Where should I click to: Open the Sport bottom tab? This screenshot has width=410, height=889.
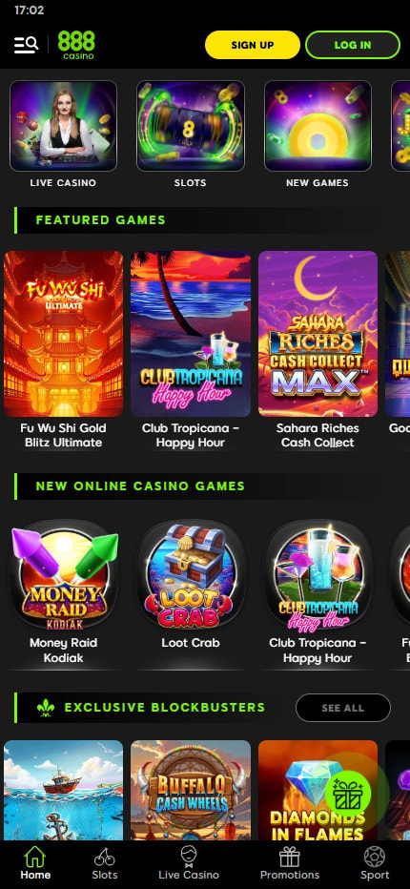point(375,863)
